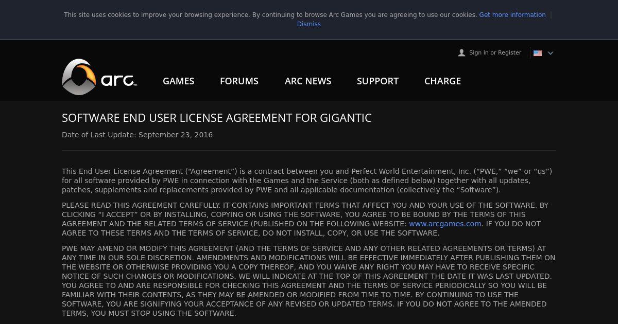The width and height of the screenshot is (618, 324).
Task: Open the GAMES menu
Action: pos(178,81)
